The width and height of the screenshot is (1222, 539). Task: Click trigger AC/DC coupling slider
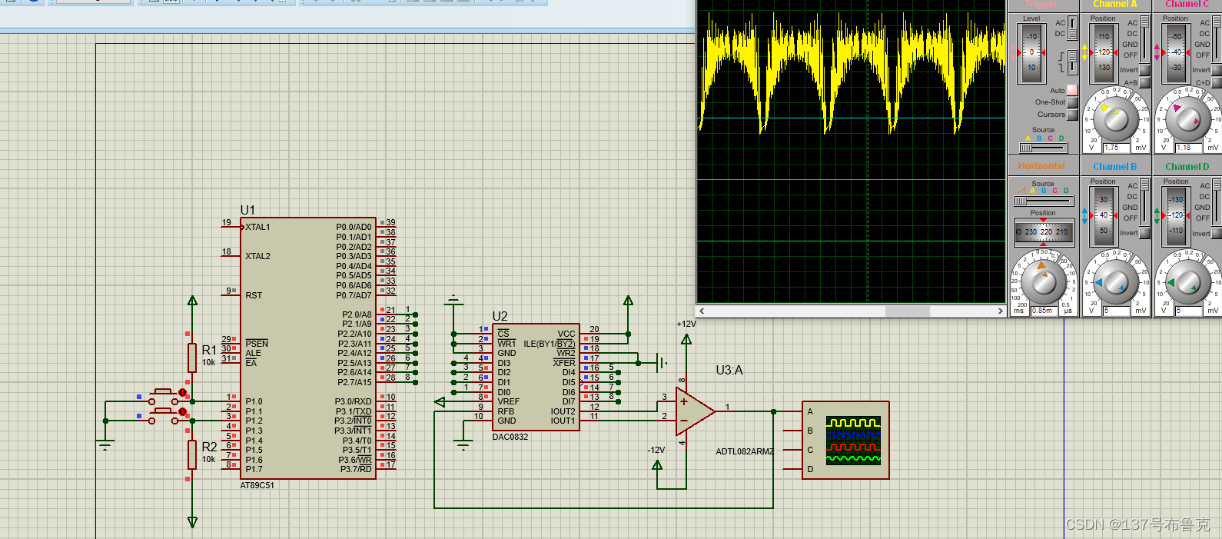click(x=1072, y=28)
